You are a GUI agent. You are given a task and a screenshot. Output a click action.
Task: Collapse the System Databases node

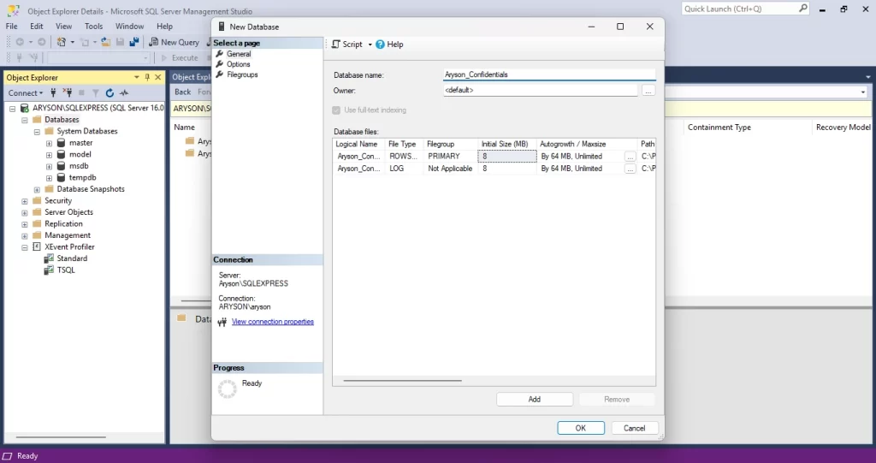[37, 132]
